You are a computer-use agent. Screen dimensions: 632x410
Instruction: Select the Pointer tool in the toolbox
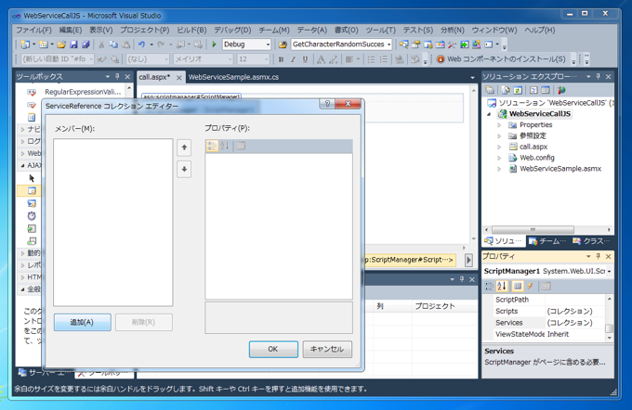32,178
